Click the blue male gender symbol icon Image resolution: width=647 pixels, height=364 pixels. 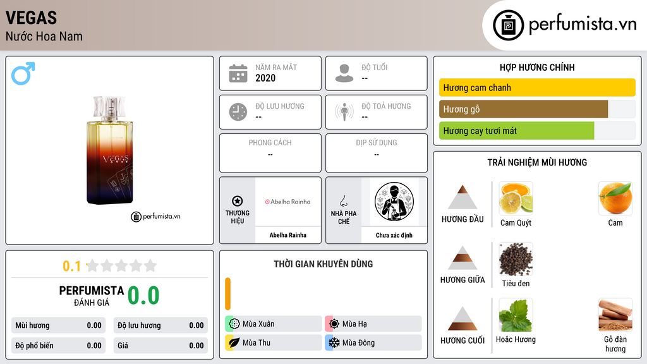pyautogui.click(x=23, y=73)
